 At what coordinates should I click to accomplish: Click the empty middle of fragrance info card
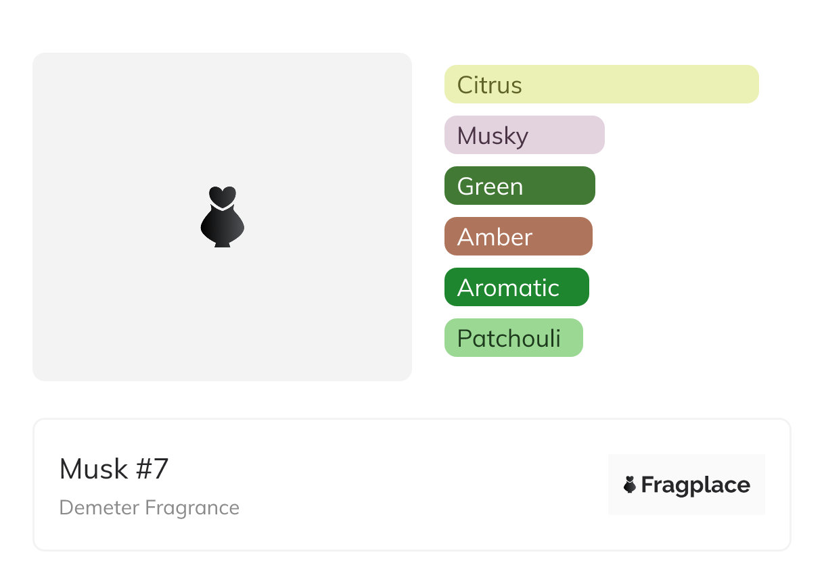(419, 485)
